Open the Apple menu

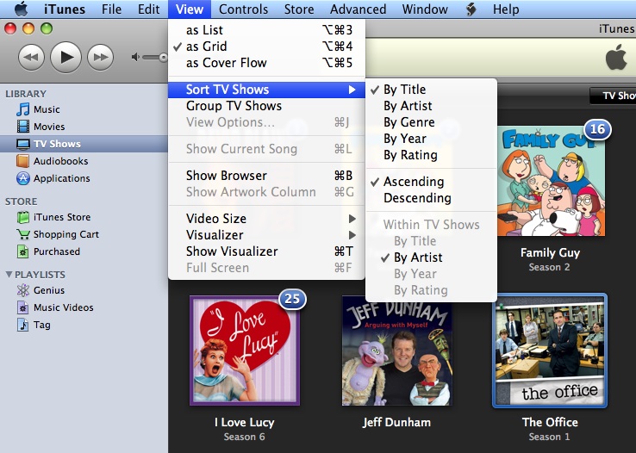pos(21,9)
